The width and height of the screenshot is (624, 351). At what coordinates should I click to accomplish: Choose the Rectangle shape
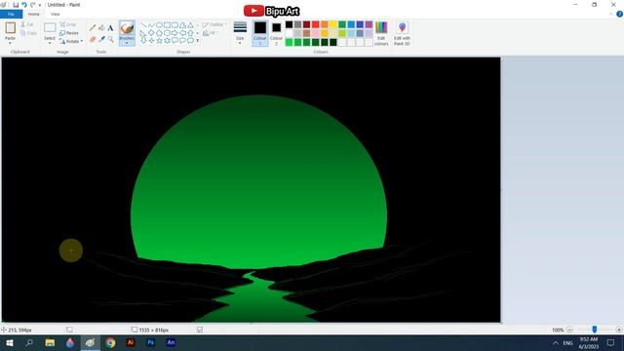click(x=167, y=25)
